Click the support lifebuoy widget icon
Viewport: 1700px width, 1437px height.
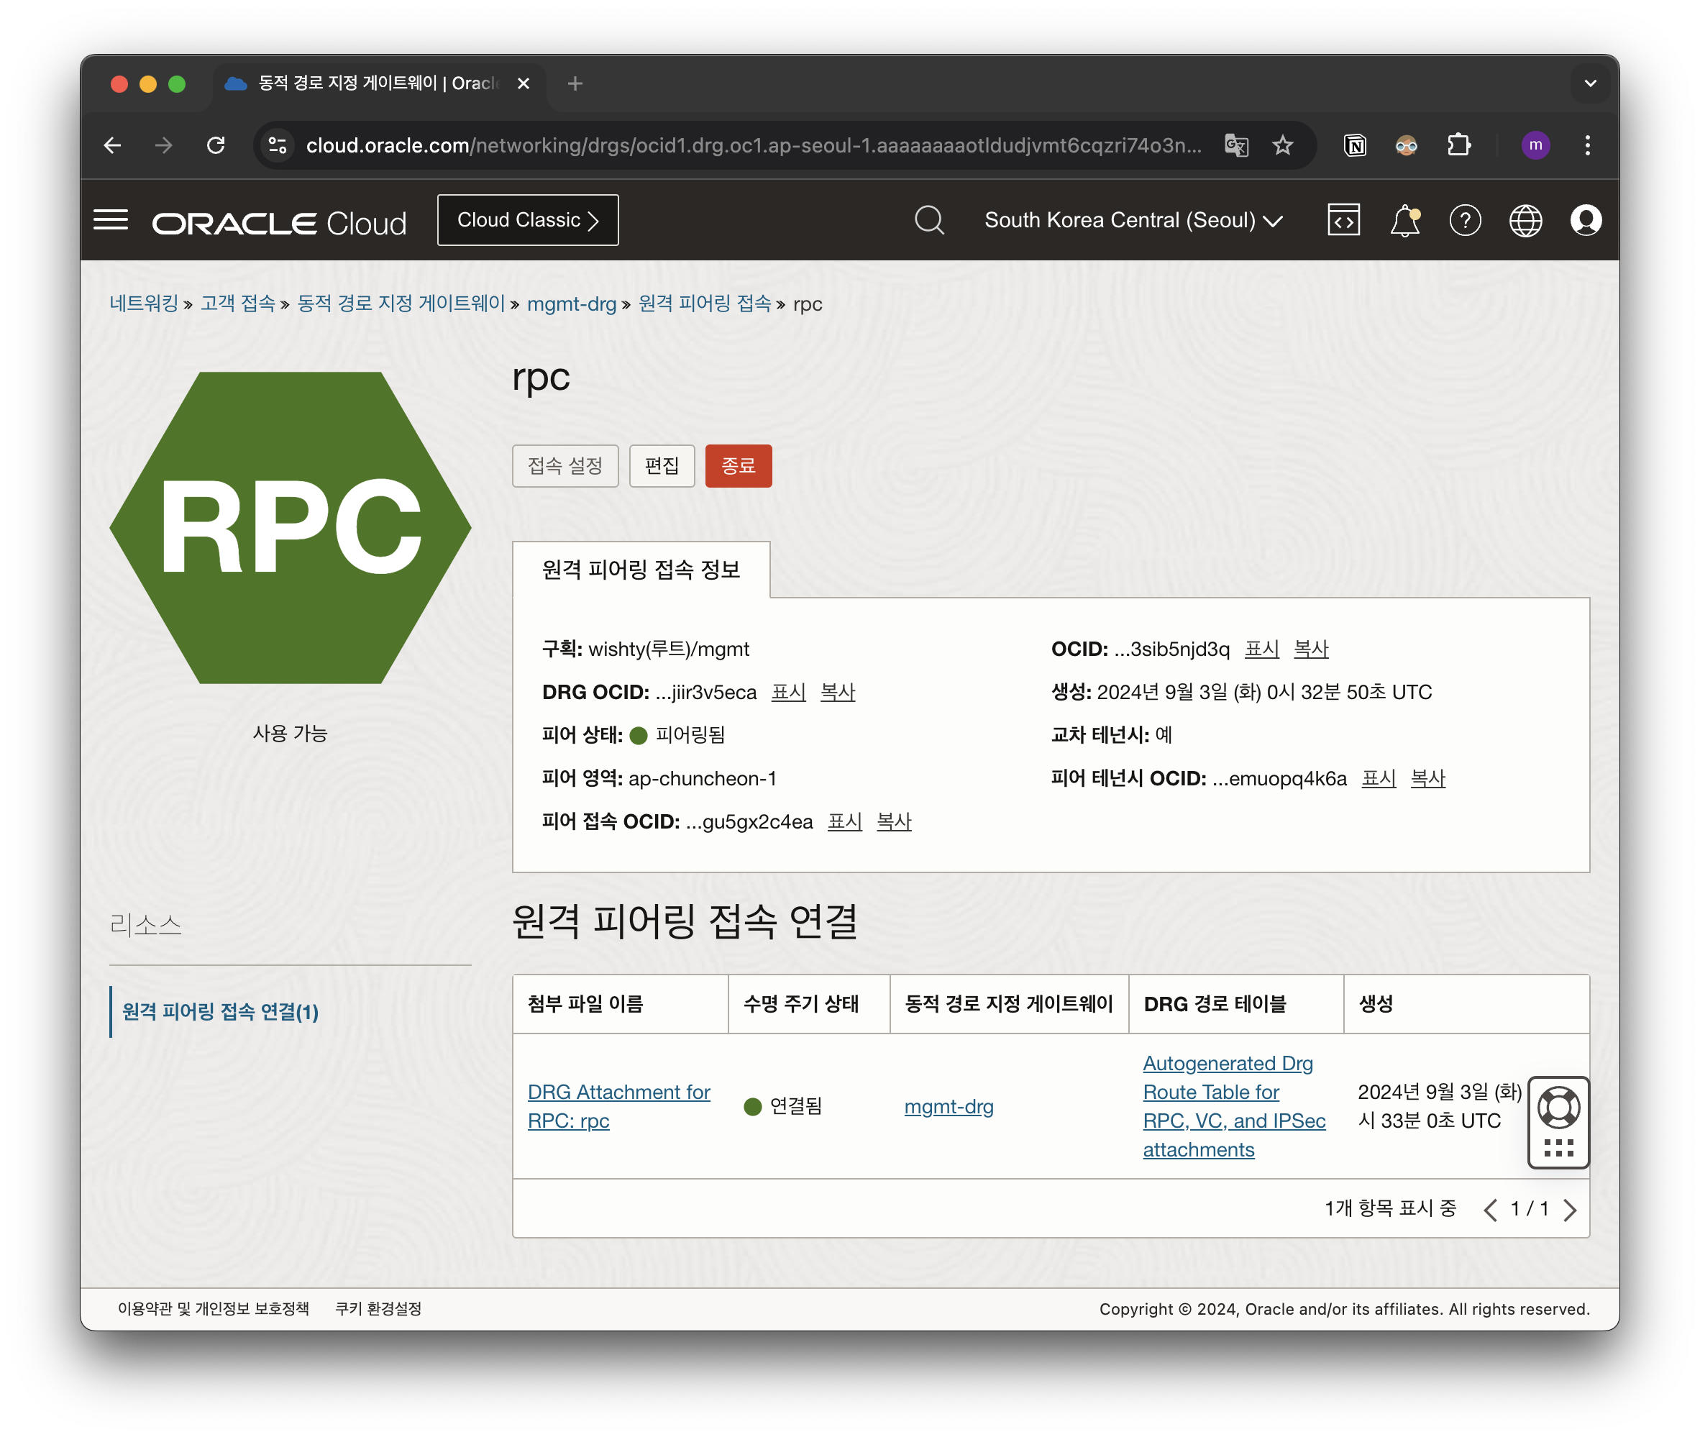coord(1558,1107)
